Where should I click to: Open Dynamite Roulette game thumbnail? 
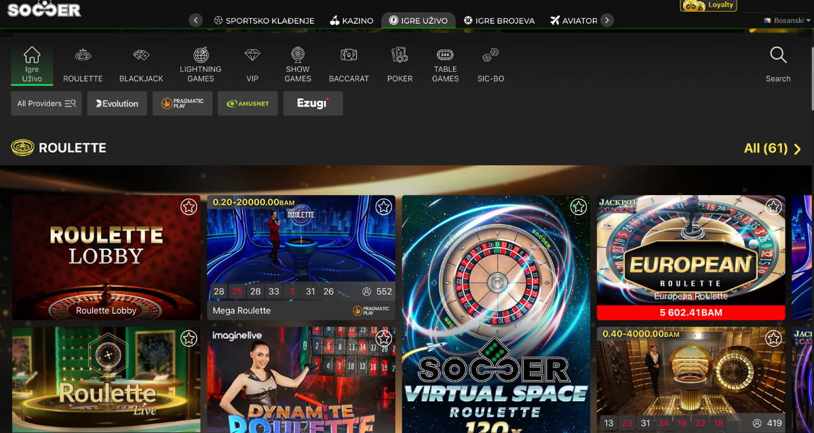coord(301,380)
